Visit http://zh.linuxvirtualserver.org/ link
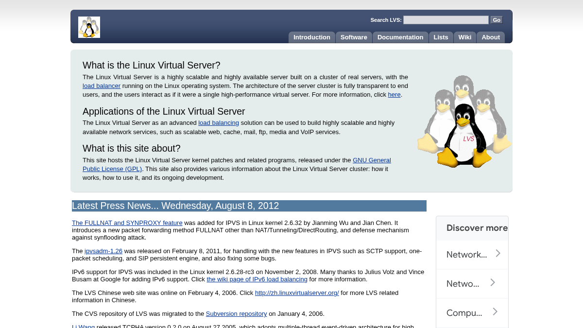This screenshot has width=583, height=328. 297,293
